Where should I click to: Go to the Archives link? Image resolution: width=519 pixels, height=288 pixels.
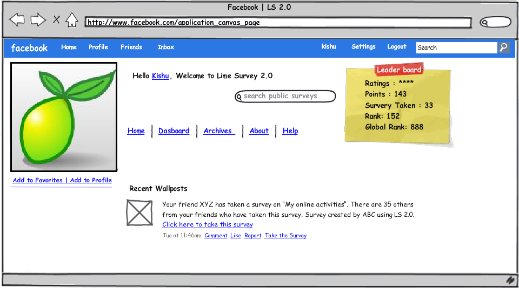click(218, 131)
